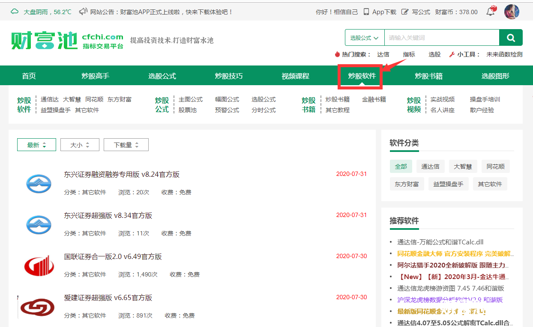Open 分时公式 submenu link
Image resolution: width=533 pixels, height=327 pixels.
(264, 110)
